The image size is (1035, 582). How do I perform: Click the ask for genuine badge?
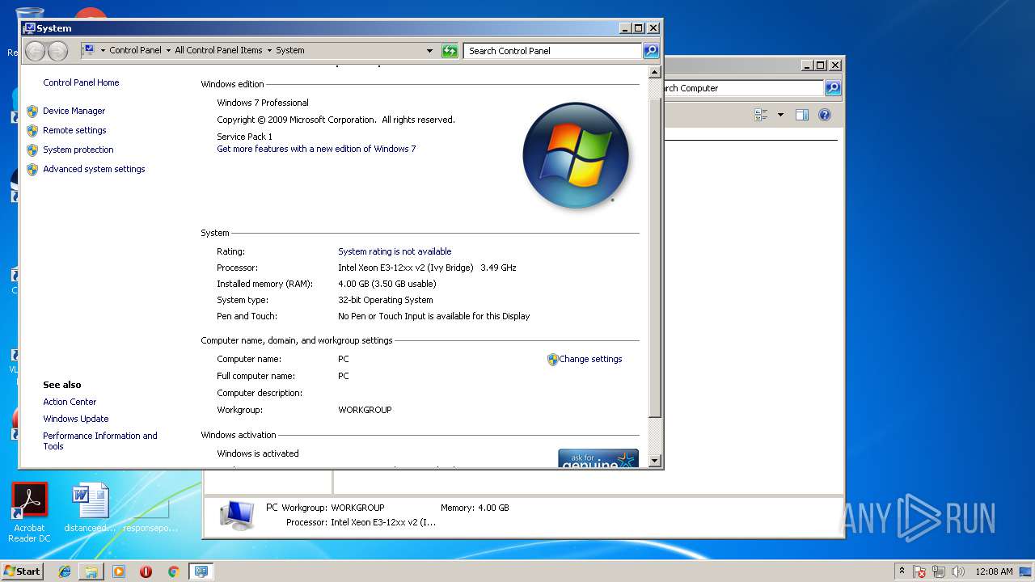pyautogui.click(x=598, y=458)
